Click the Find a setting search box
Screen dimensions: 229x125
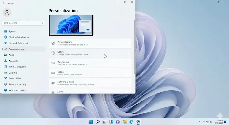point(23,23)
